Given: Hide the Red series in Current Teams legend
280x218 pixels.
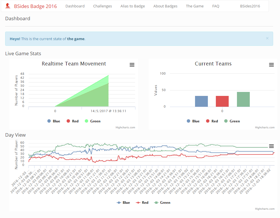Looking at the screenshot, I should click(x=212, y=121).
